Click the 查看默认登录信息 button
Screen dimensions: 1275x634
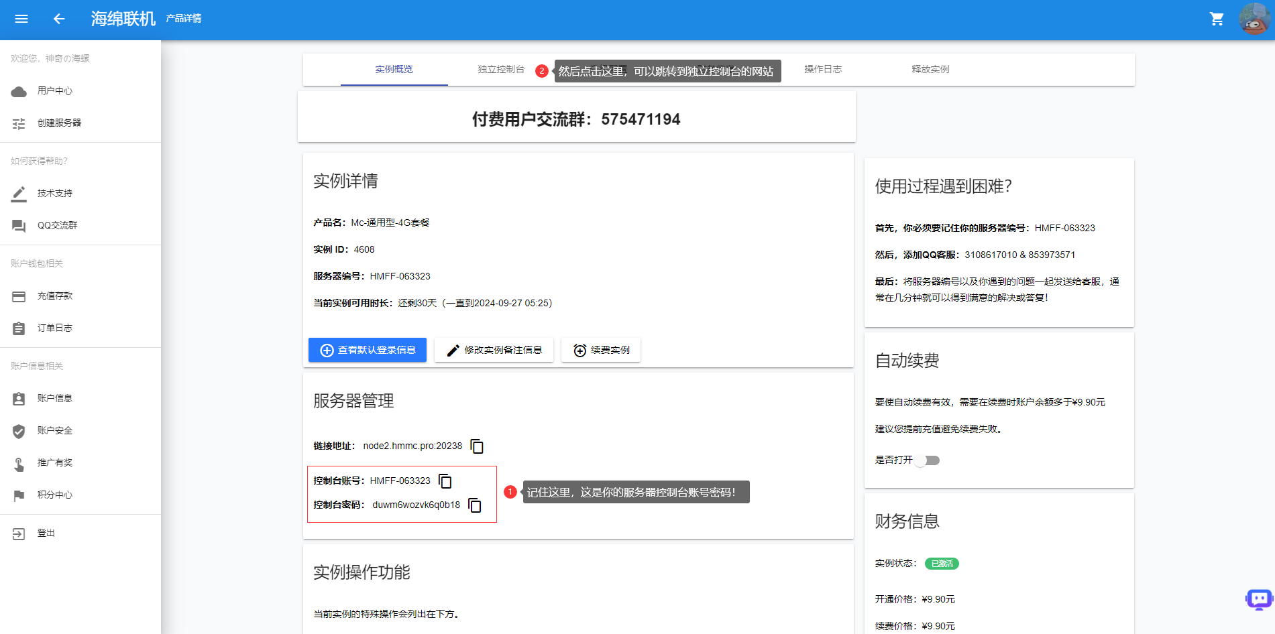point(367,349)
